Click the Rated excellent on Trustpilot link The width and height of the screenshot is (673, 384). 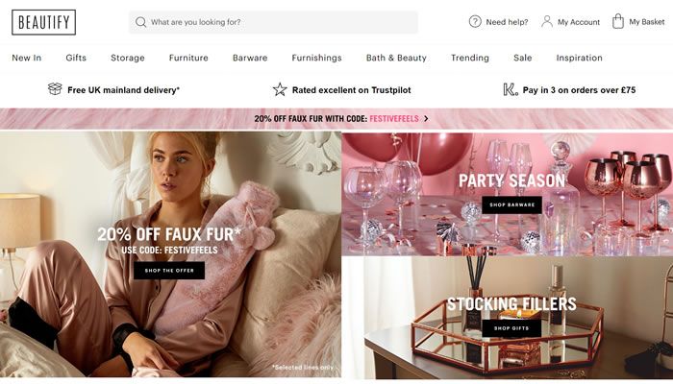(352, 90)
